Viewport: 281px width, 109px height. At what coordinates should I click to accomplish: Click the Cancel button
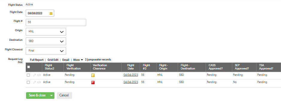(x=64, y=96)
